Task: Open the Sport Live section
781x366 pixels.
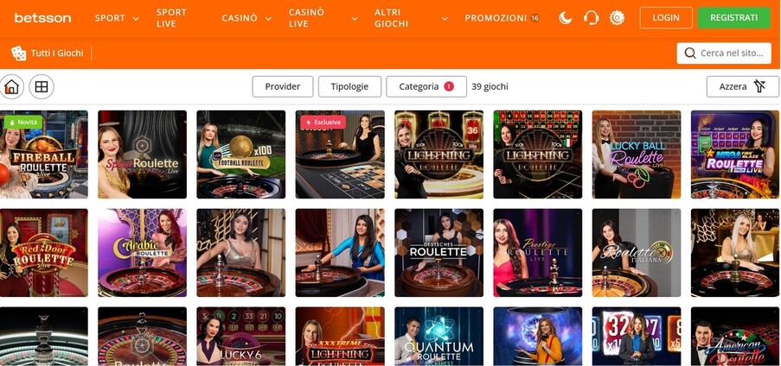Action: [171, 18]
